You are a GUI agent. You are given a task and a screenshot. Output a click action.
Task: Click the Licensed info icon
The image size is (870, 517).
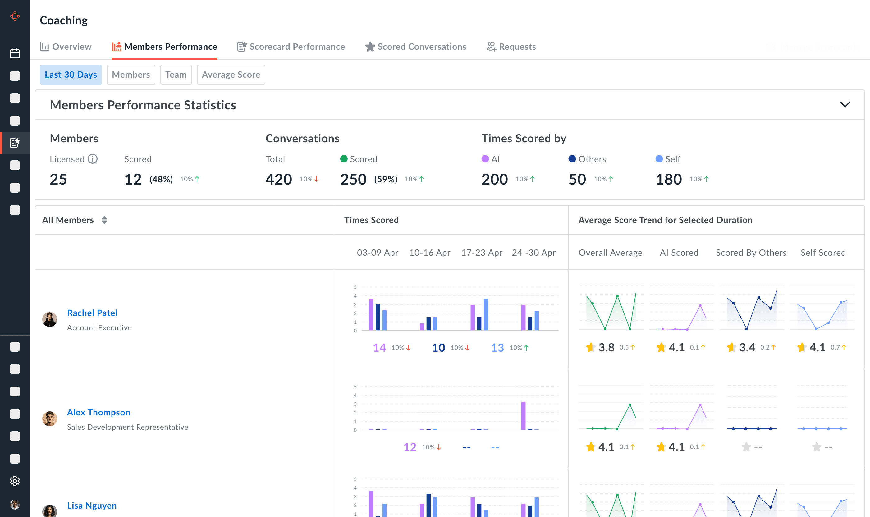92,159
